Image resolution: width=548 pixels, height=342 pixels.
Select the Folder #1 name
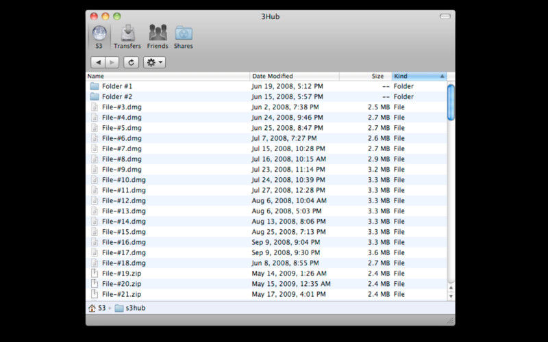coord(117,86)
